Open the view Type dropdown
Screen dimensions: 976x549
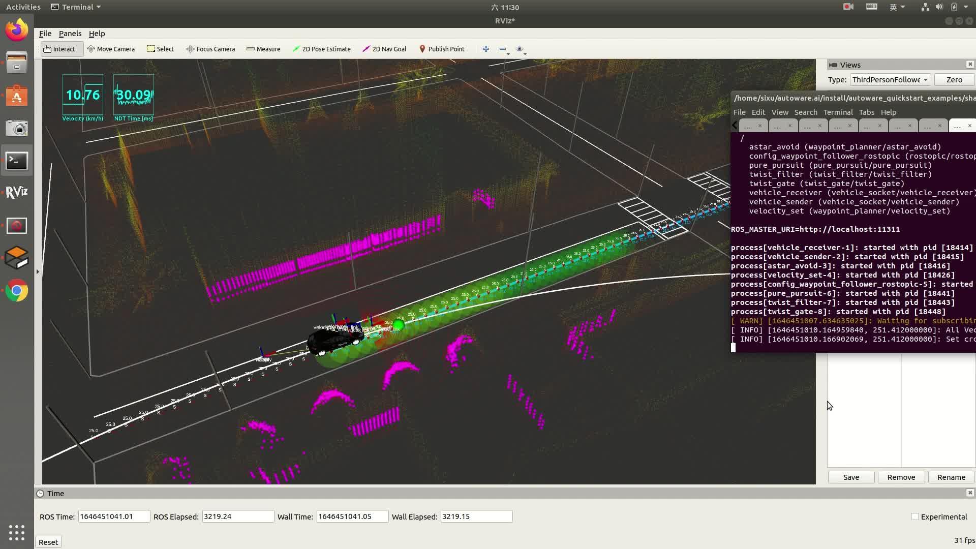[x=890, y=80]
